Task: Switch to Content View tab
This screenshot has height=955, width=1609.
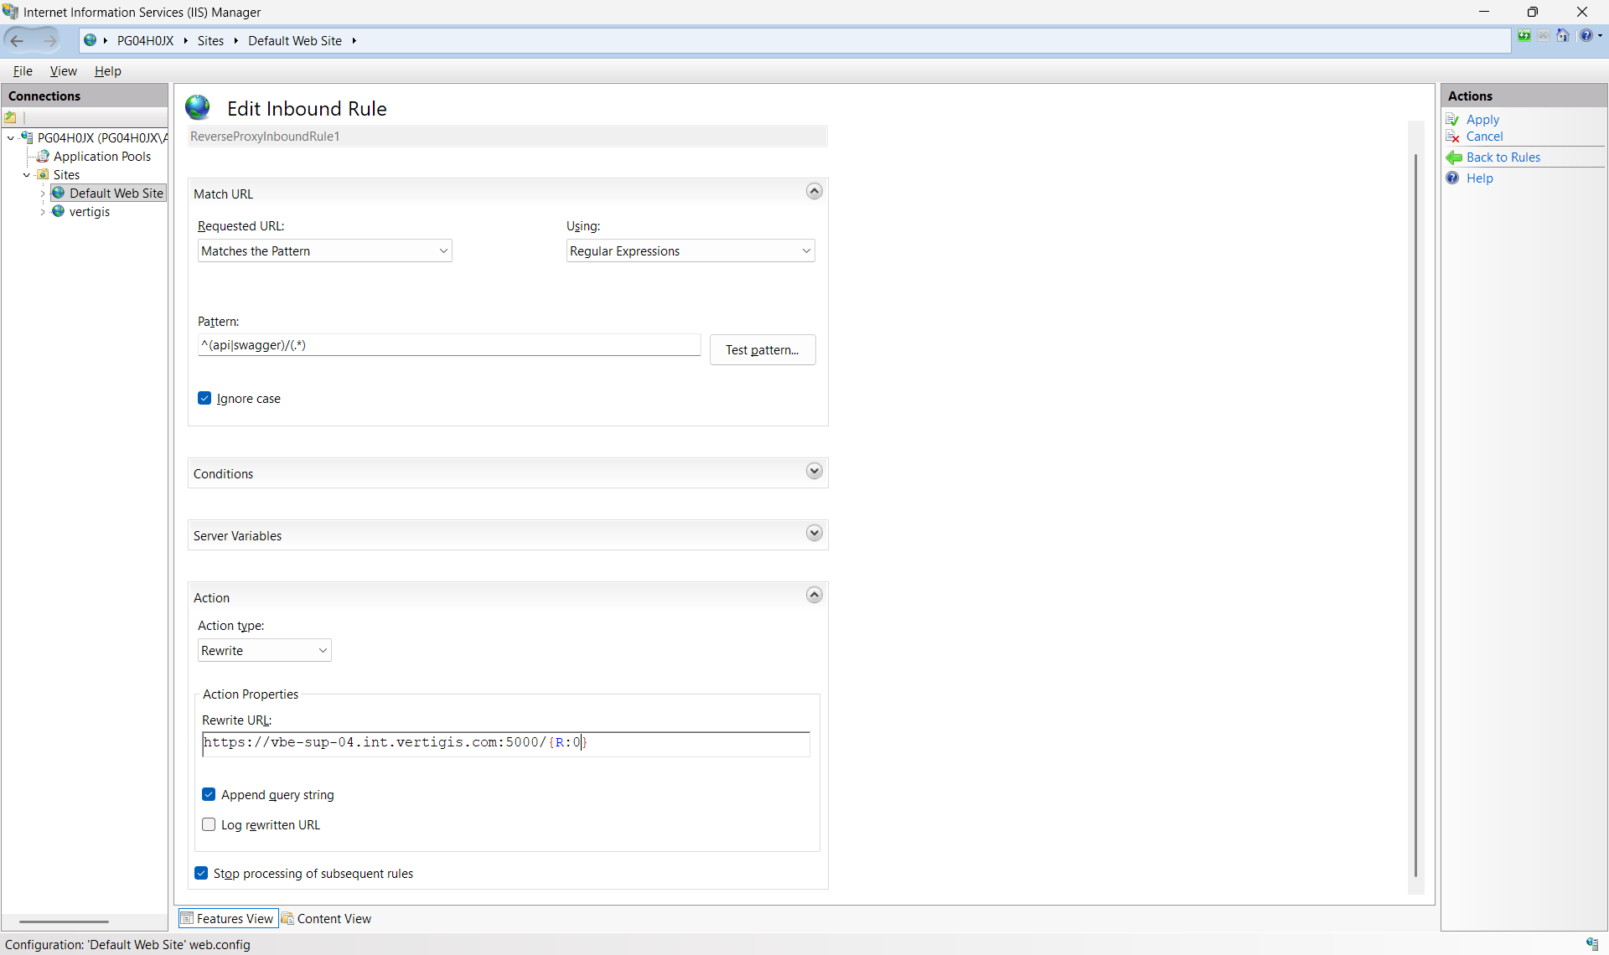Action: (326, 918)
